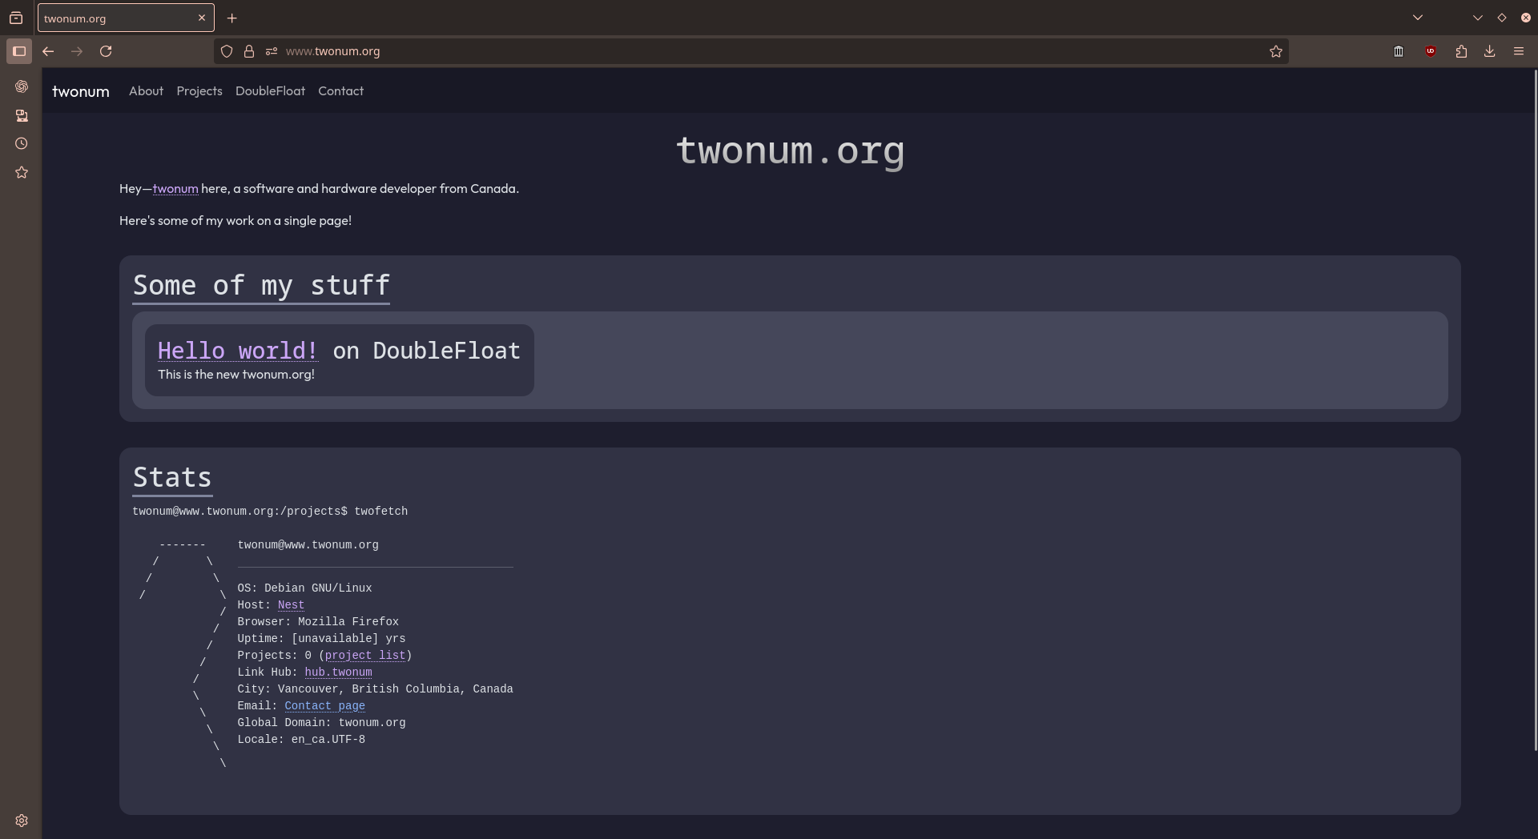The image size is (1538, 839).
Task: Open the DoubleFloat nav item
Action: [270, 91]
